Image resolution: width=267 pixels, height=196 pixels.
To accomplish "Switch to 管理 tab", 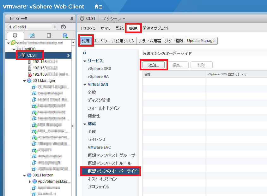I will click(x=133, y=28).
